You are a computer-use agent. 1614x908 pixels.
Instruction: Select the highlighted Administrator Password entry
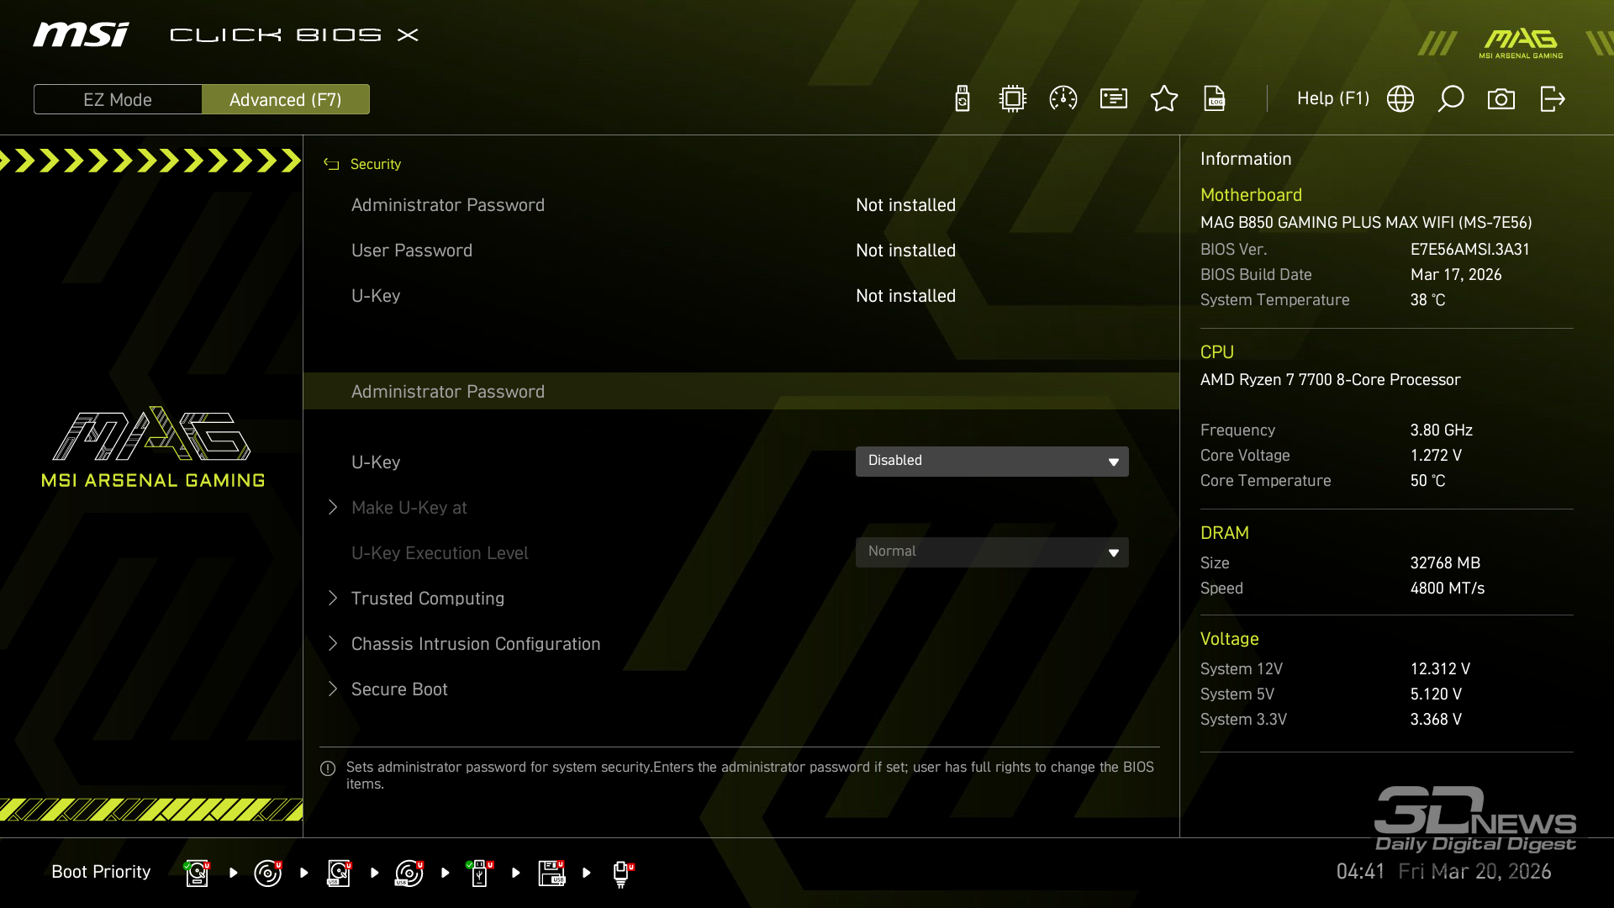(x=448, y=392)
